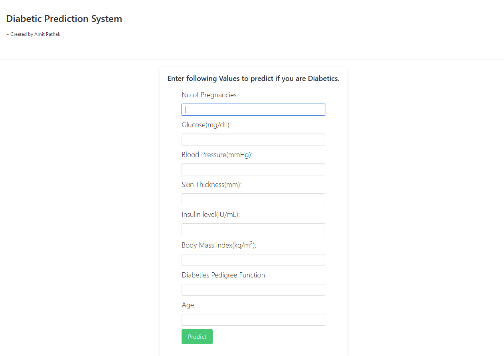The height and width of the screenshot is (356, 504).
Task: Click the Diabeties Pedigree Function label
Action: pyautogui.click(x=224, y=275)
